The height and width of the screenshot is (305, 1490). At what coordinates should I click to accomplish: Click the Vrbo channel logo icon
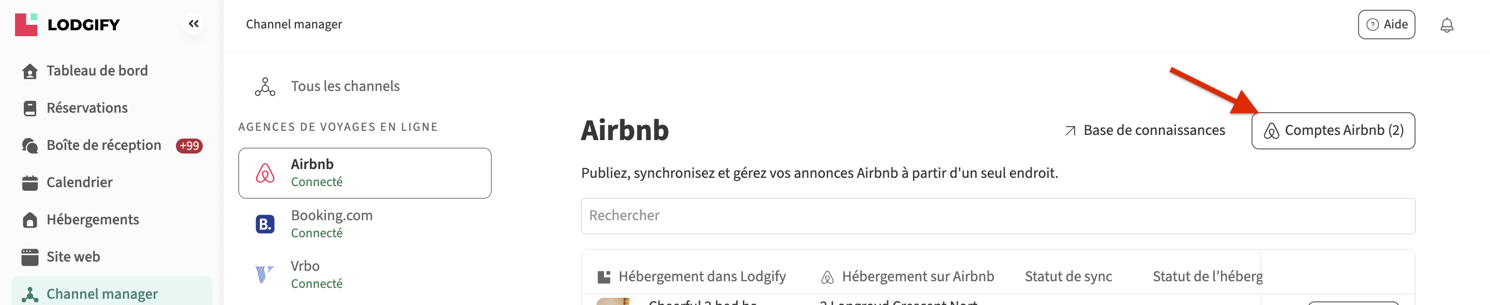(x=264, y=274)
